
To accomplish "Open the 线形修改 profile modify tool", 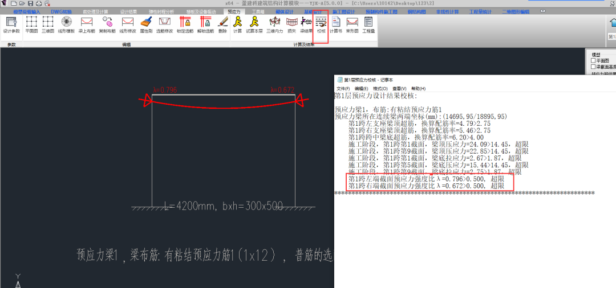I will [127, 24].
